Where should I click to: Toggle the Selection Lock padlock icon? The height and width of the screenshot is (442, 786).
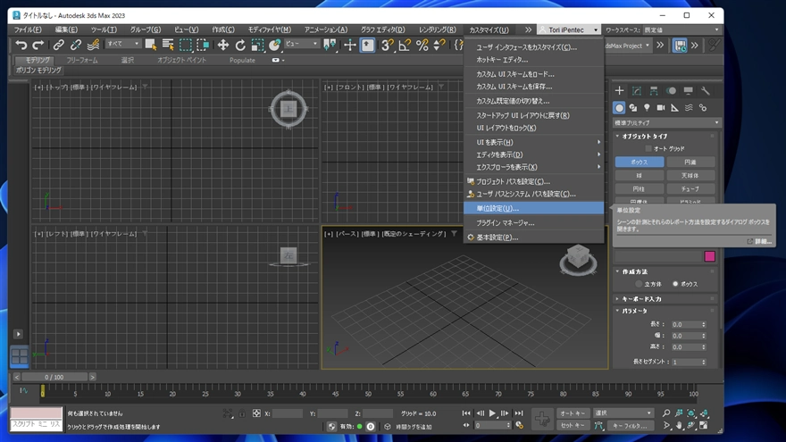click(x=242, y=413)
